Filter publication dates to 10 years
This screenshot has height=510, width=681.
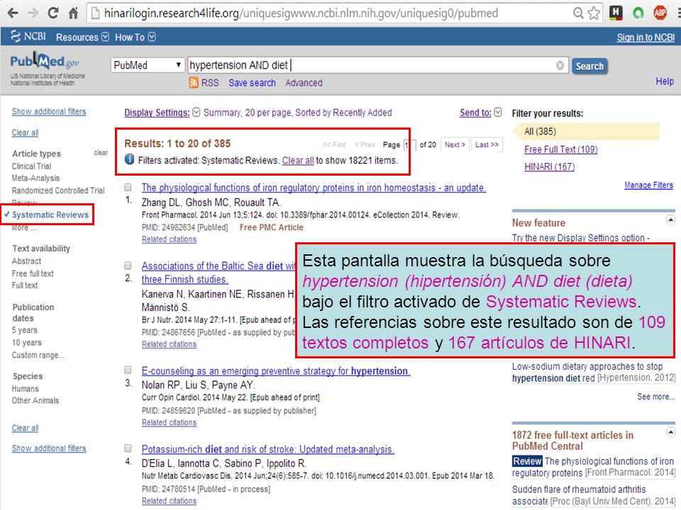pyautogui.click(x=26, y=343)
